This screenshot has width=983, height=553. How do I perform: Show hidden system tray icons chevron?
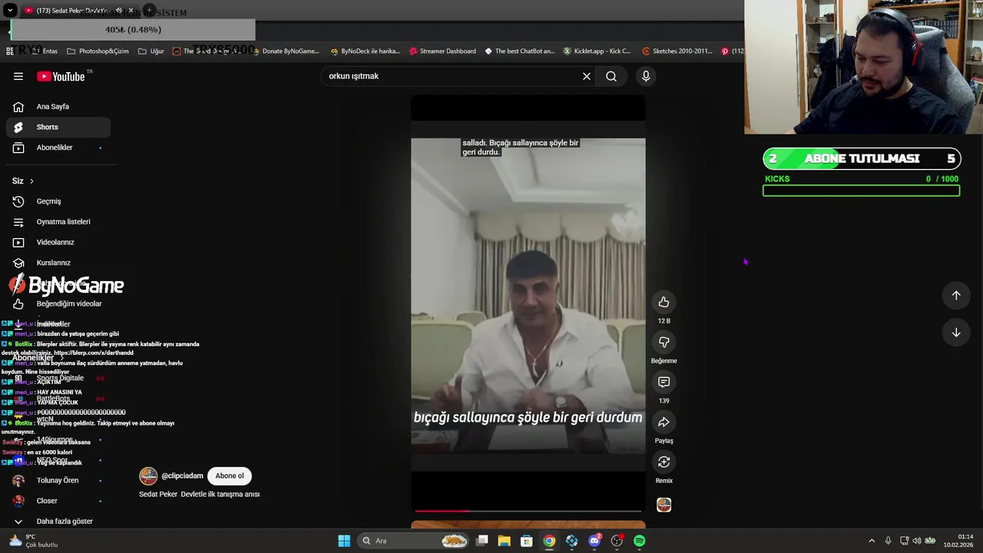click(871, 541)
